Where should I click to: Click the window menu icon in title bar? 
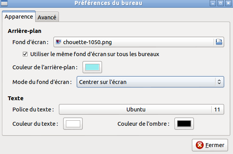click(4, 3)
